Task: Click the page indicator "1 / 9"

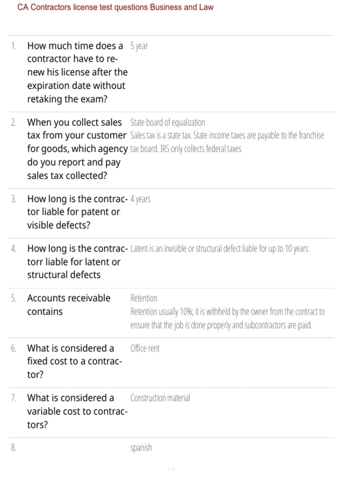Action: click(171, 469)
